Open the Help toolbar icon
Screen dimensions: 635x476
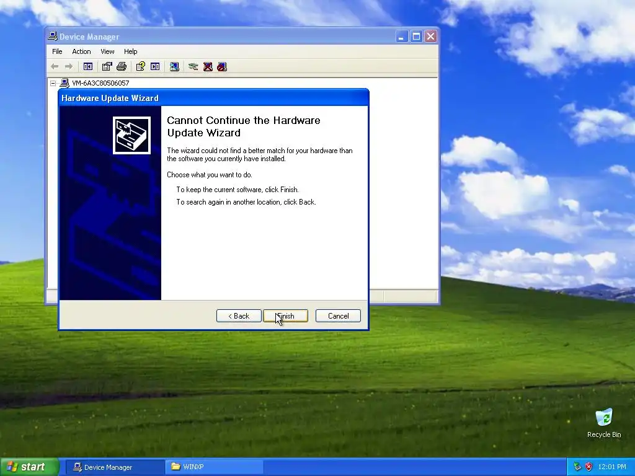click(141, 66)
